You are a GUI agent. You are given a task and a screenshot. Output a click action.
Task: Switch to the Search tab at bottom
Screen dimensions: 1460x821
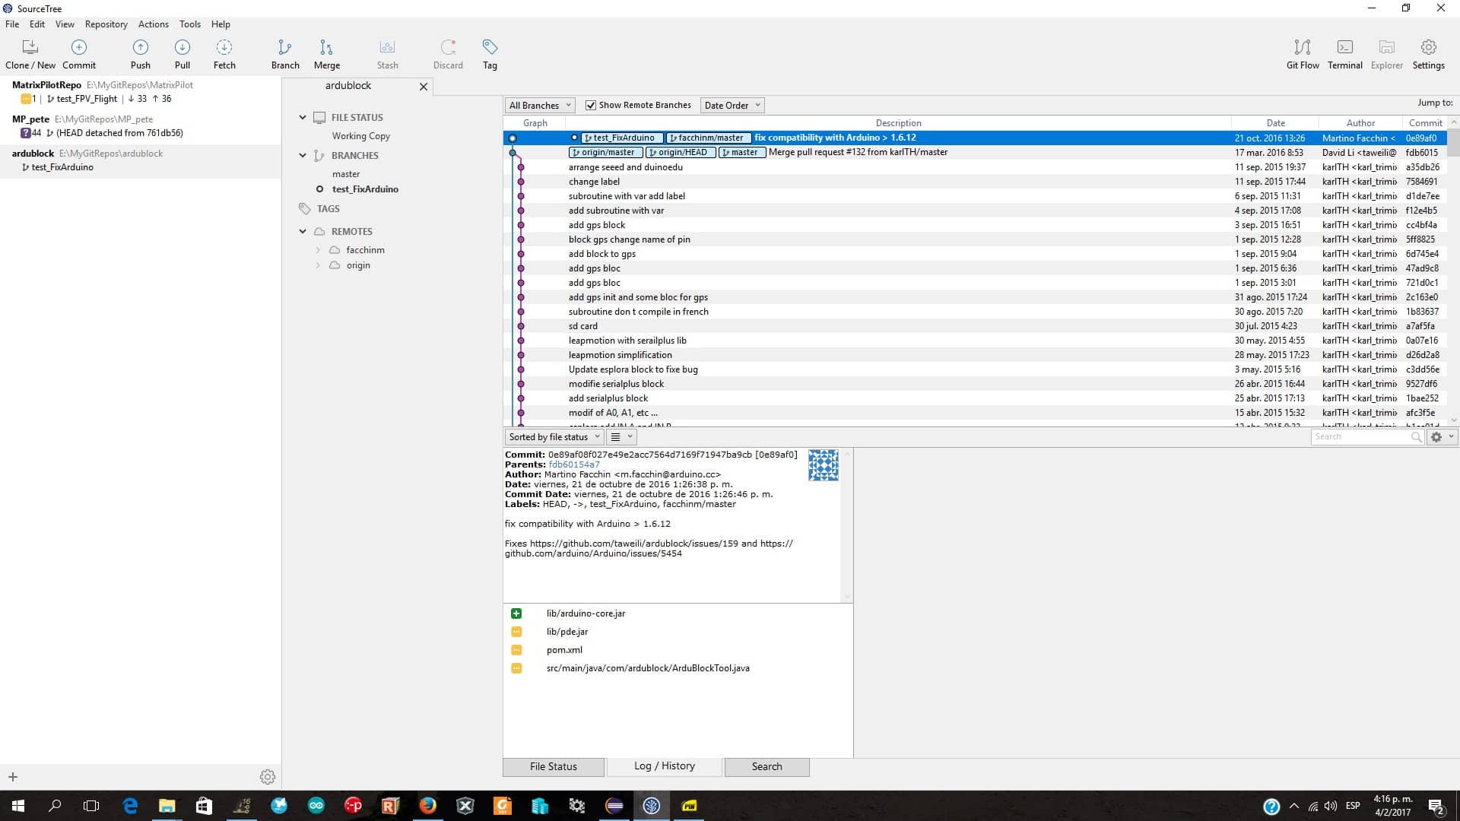coord(766,767)
